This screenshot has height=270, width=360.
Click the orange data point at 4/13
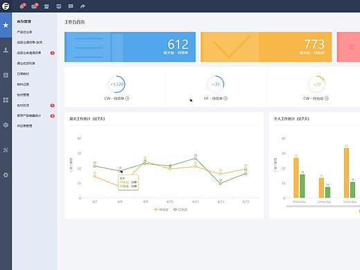(246, 169)
